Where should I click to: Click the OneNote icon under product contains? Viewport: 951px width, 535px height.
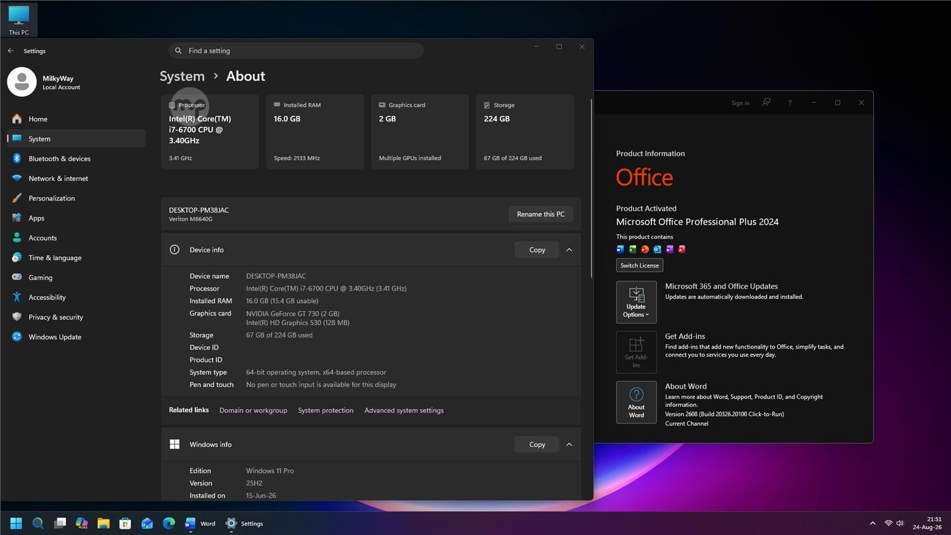(670, 249)
